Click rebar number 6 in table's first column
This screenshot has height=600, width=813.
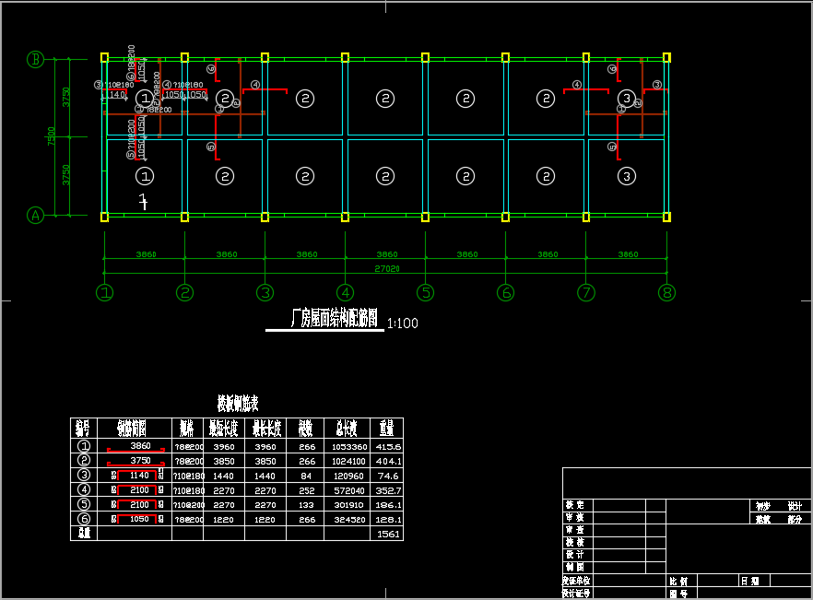point(84,519)
